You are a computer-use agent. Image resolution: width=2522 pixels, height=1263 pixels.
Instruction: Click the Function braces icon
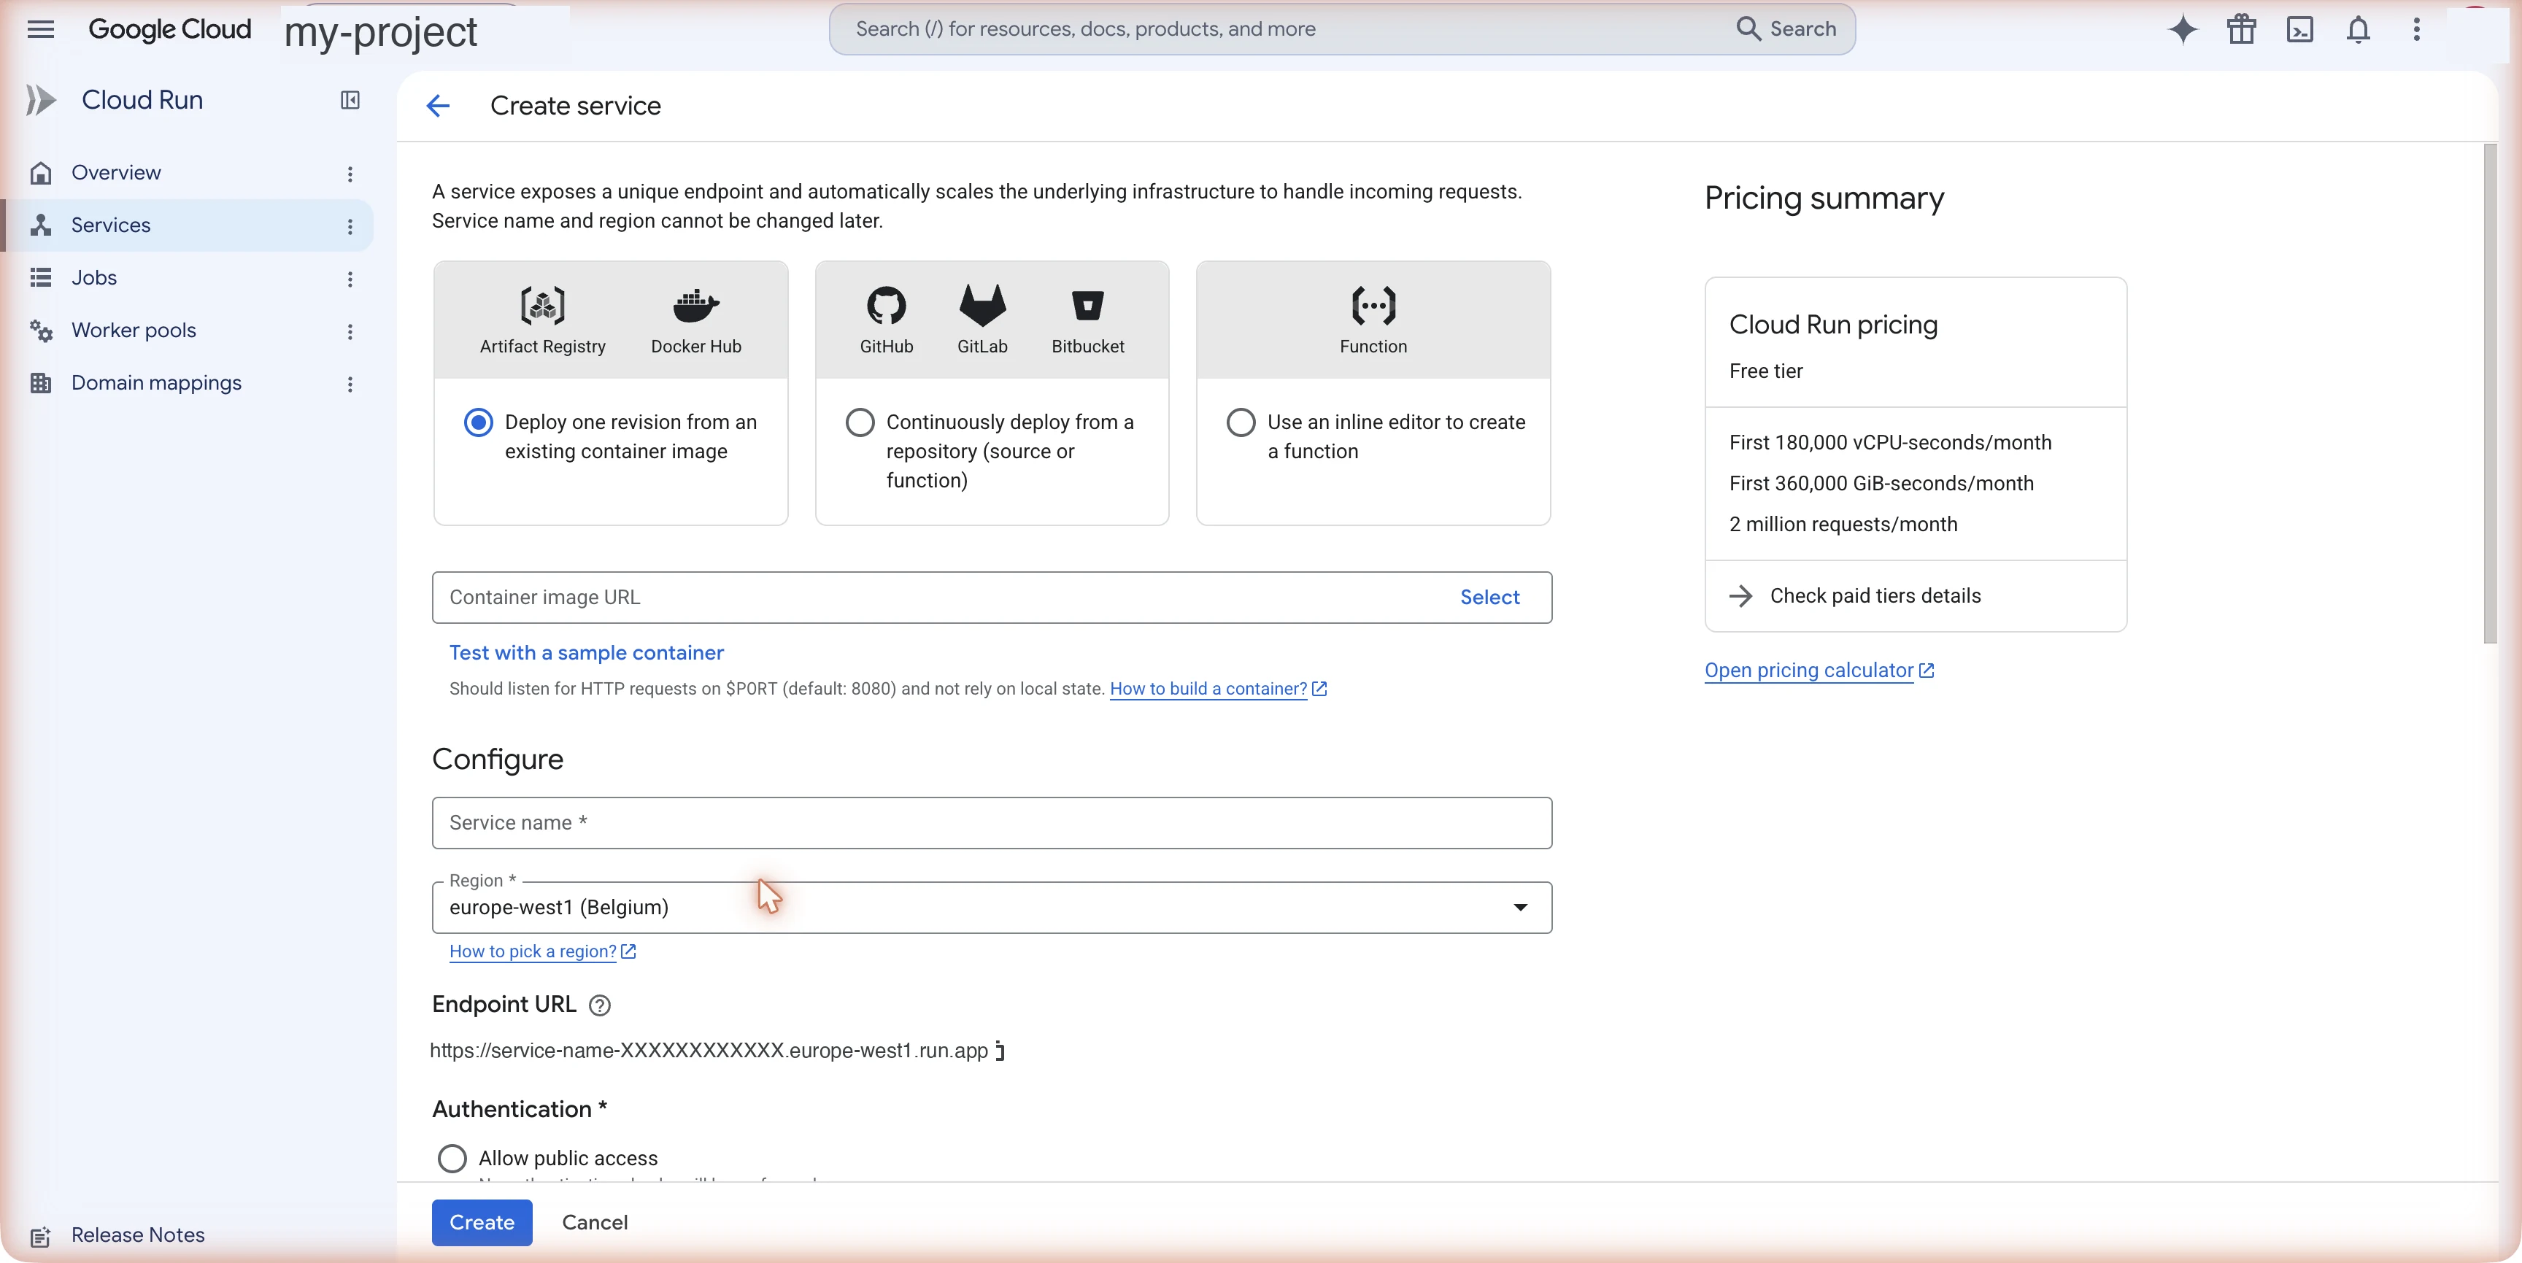[x=1373, y=306]
